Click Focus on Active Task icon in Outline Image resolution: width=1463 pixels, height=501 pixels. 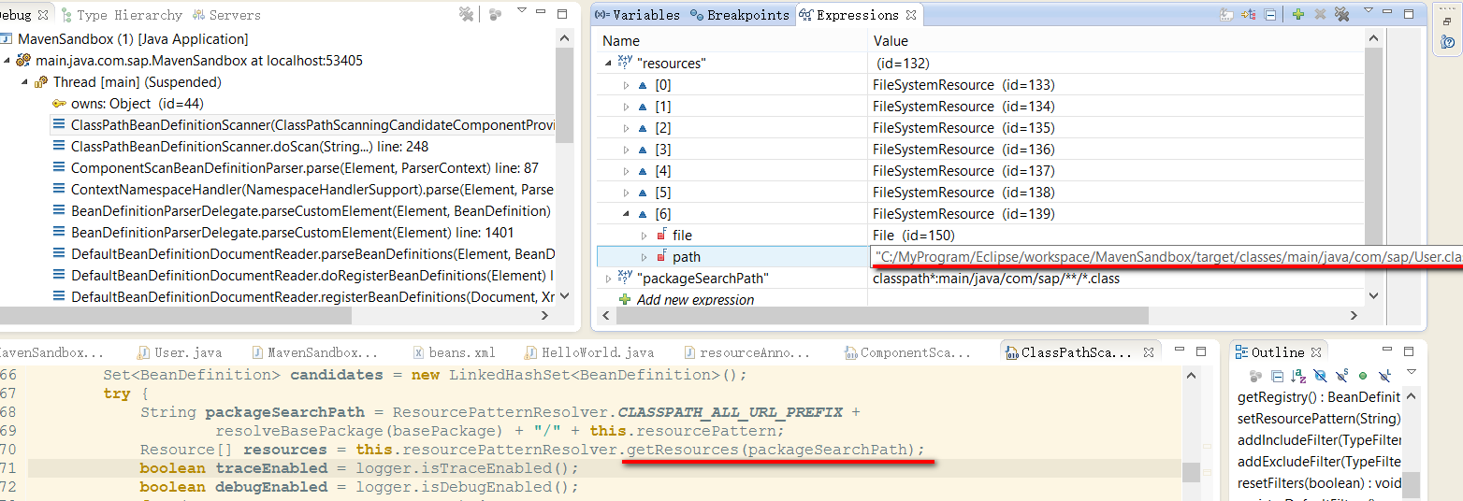pyautogui.click(x=1255, y=376)
